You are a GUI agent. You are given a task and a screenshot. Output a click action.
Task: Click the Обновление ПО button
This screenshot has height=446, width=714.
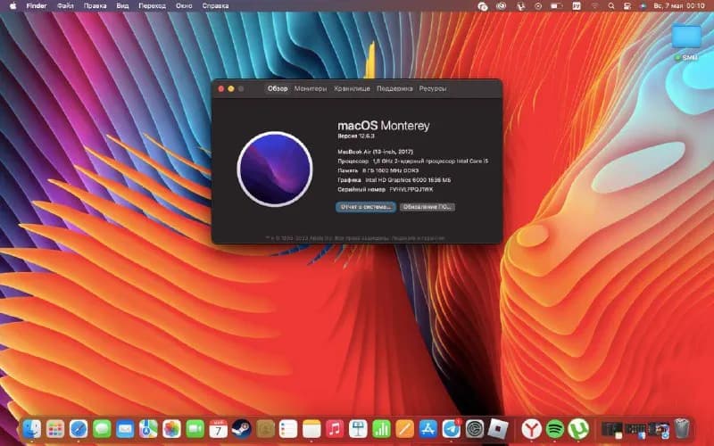coord(428,207)
